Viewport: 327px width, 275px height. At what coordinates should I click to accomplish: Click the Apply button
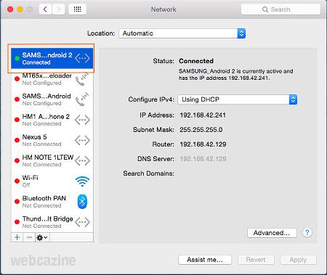click(x=298, y=260)
